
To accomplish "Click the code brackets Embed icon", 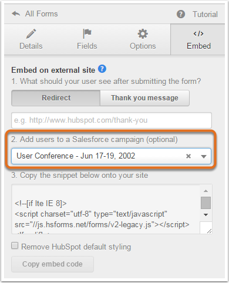I will [x=198, y=33].
